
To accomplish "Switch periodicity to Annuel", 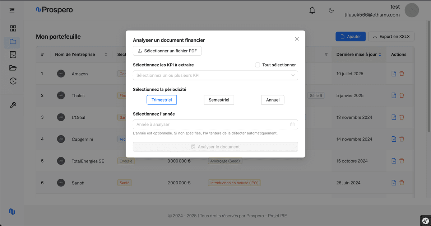I will [x=273, y=100].
